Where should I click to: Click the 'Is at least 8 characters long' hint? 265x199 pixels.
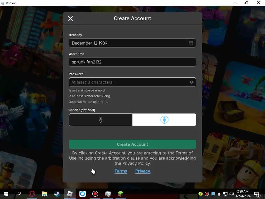tap(89, 96)
